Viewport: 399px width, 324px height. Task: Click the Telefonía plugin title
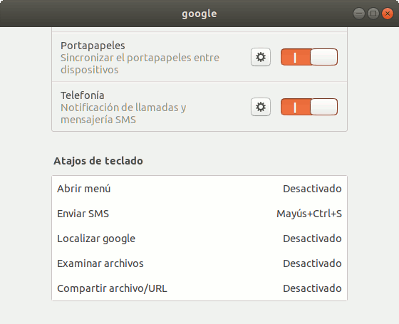pos(83,95)
